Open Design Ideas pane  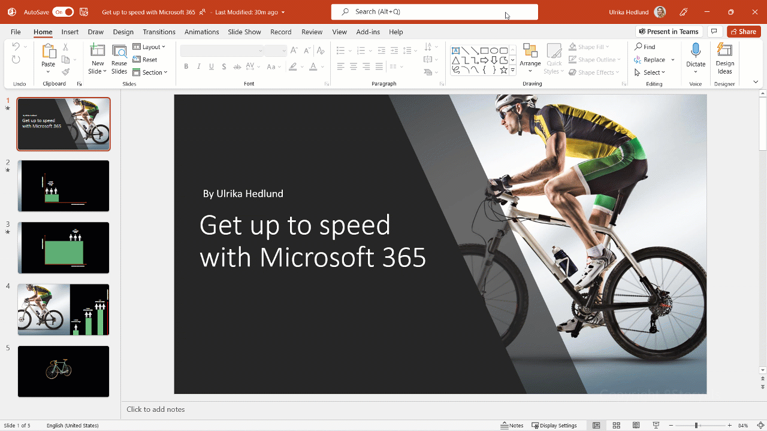point(724,59)
